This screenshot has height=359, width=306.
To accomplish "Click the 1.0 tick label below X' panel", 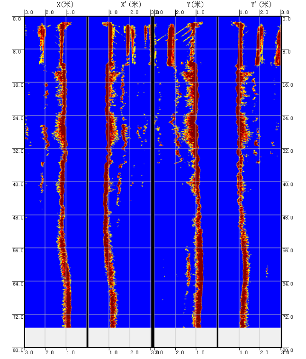I will pos(113,352).
